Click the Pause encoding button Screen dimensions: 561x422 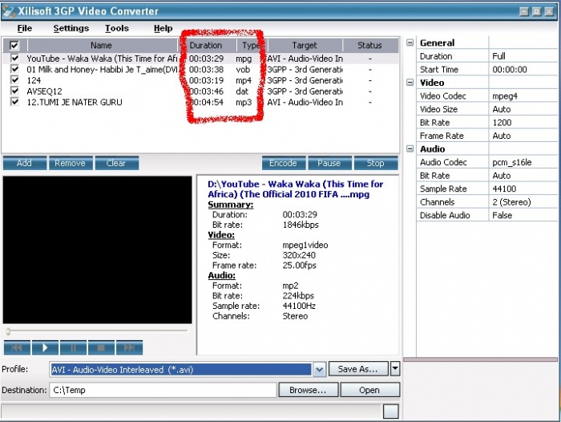[329, 163]
